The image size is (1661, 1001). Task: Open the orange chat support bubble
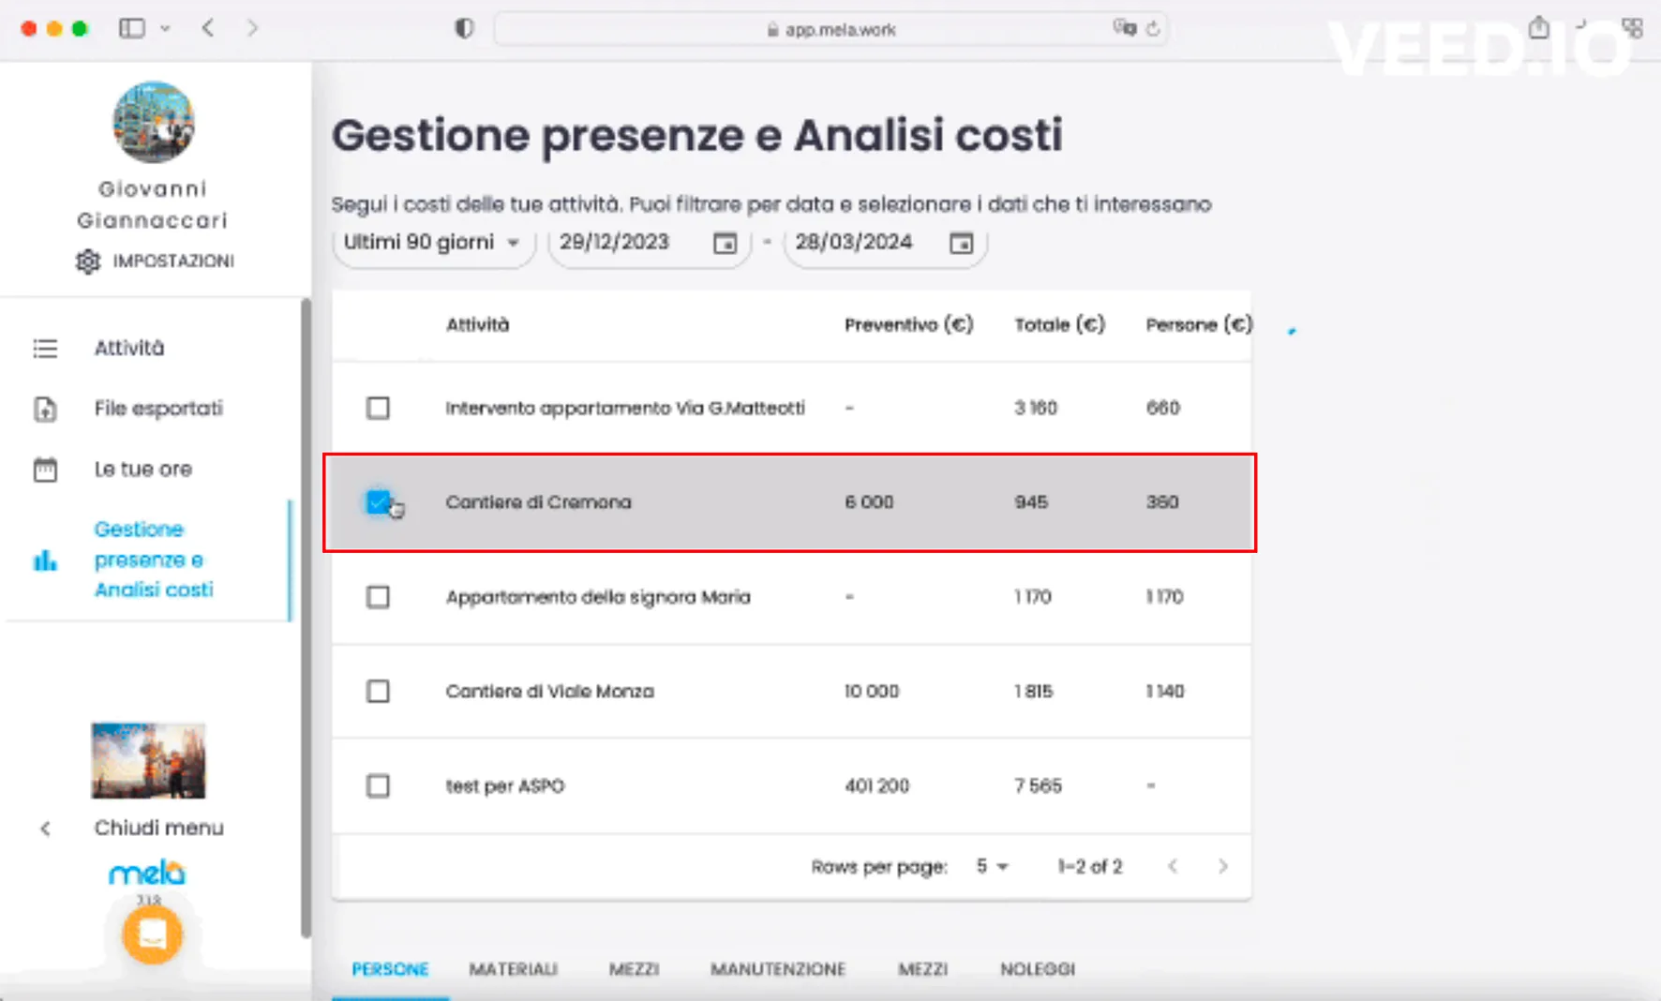[152, 934]
